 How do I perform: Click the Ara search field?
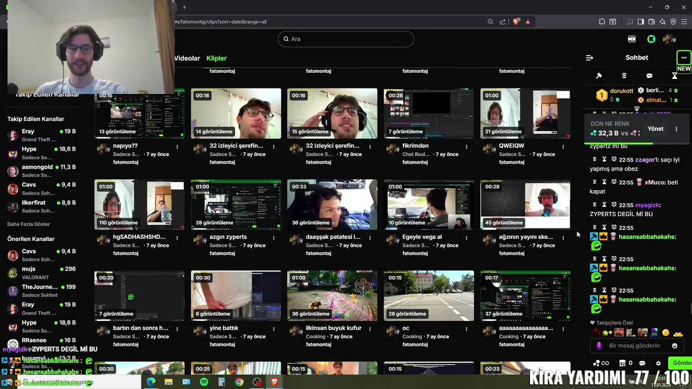coord(346,39)
